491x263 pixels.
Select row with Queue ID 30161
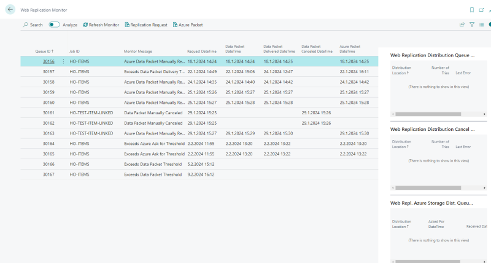pyautogui.click(x=48, y=113)
